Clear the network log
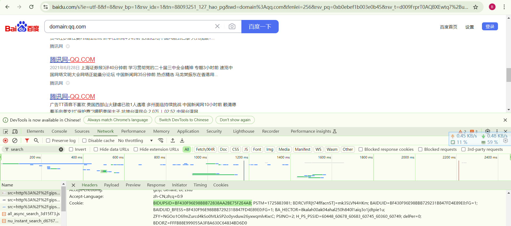This screenshot has width=511, height=226. coord(15,140)
